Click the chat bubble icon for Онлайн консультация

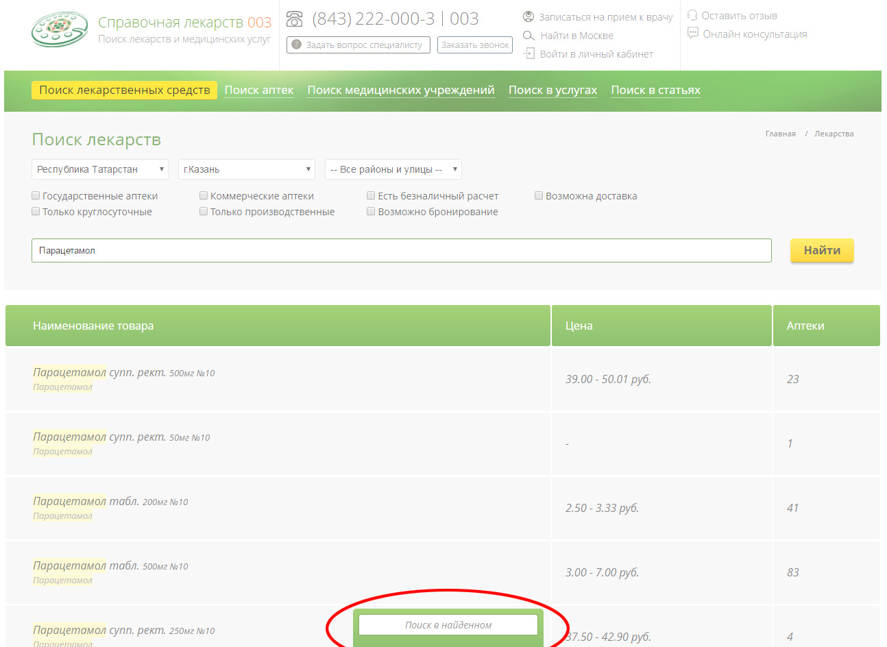point(692,33)
